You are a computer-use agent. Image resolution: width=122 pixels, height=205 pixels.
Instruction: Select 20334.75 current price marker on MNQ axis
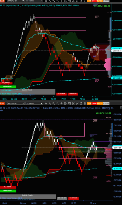(116, 51)
